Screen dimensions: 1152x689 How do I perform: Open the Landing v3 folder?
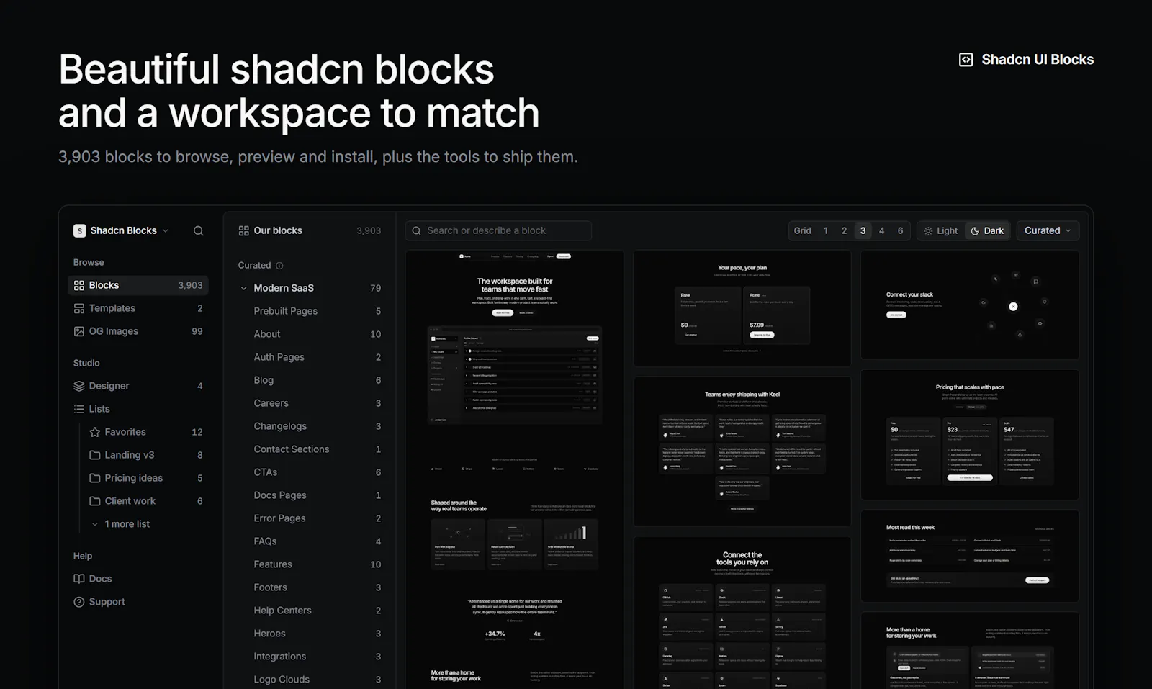146,455
